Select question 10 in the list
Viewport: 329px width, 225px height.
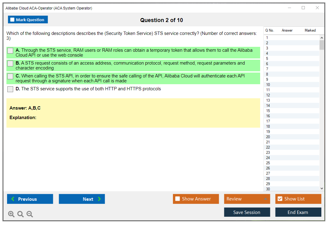point(268,85)
